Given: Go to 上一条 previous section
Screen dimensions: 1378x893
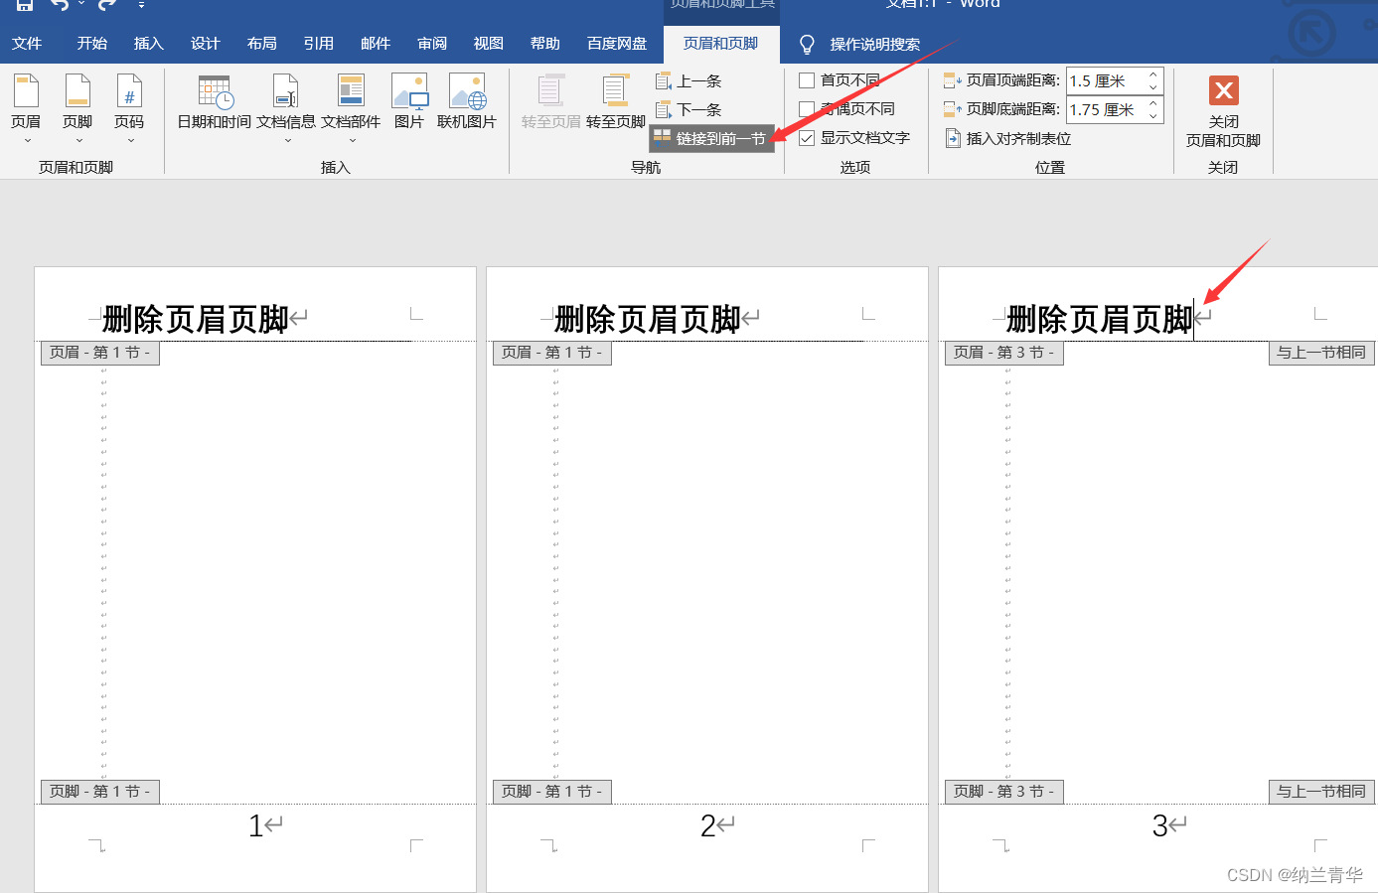Looking at the screenshot, I should (x=689, y=81).
